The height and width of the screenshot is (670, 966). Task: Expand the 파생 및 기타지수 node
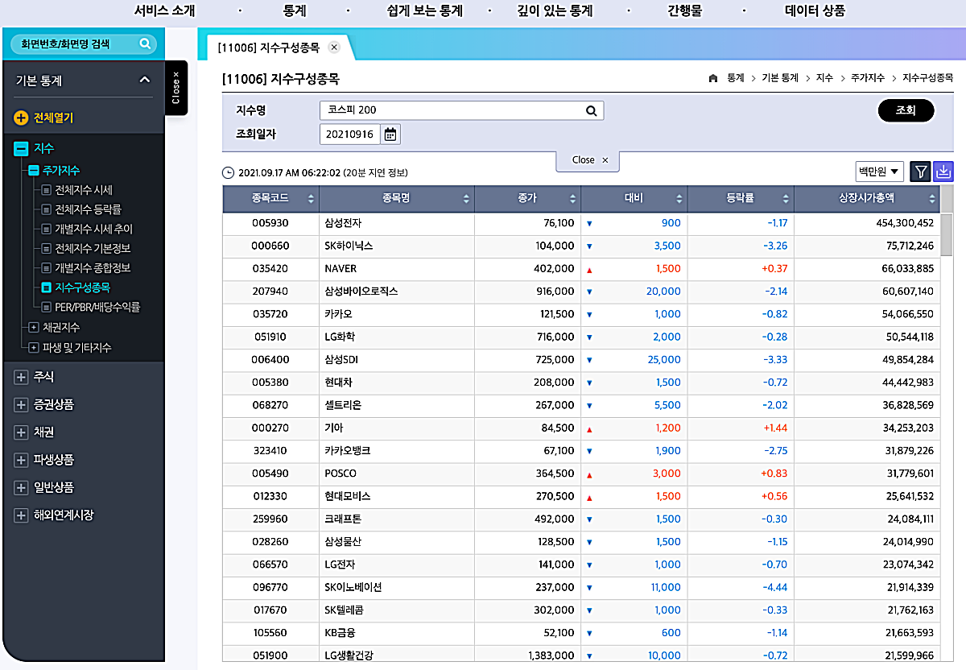coord(33,348)
